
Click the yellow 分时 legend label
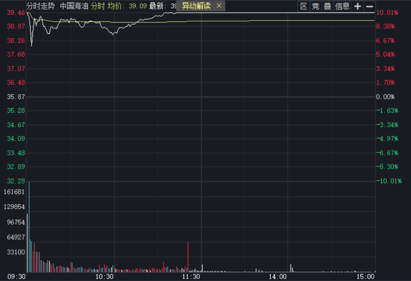pyautogui.click(x=98, y=6)
